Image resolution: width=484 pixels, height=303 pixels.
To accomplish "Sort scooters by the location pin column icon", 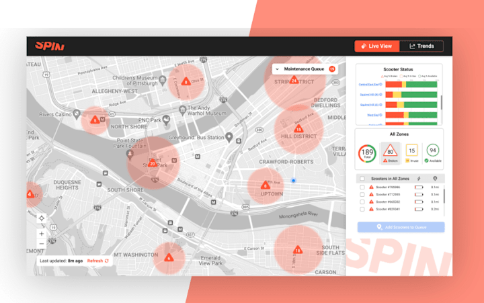I will [x=435, y=179].
